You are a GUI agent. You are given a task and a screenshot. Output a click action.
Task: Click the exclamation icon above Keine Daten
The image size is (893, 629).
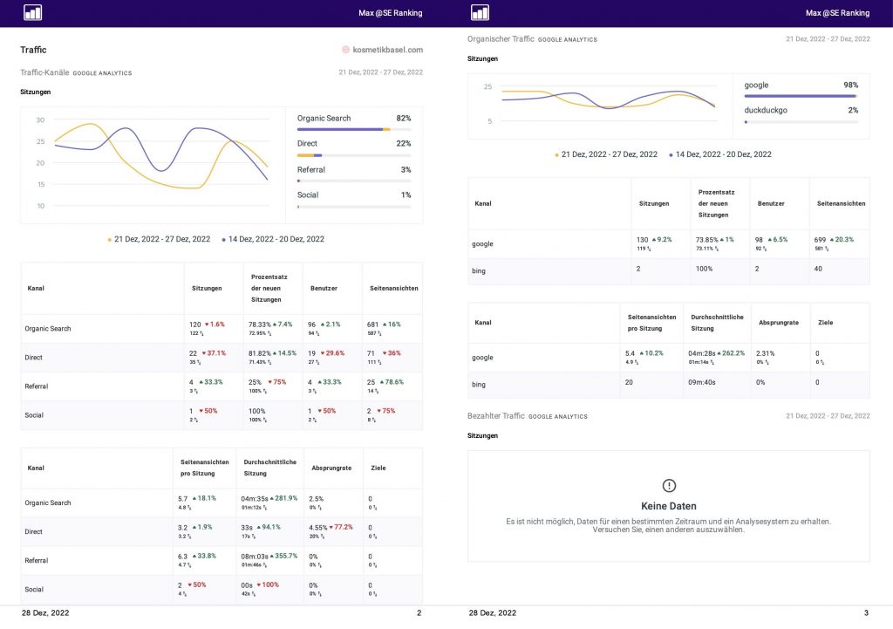(x=669, y=485)
